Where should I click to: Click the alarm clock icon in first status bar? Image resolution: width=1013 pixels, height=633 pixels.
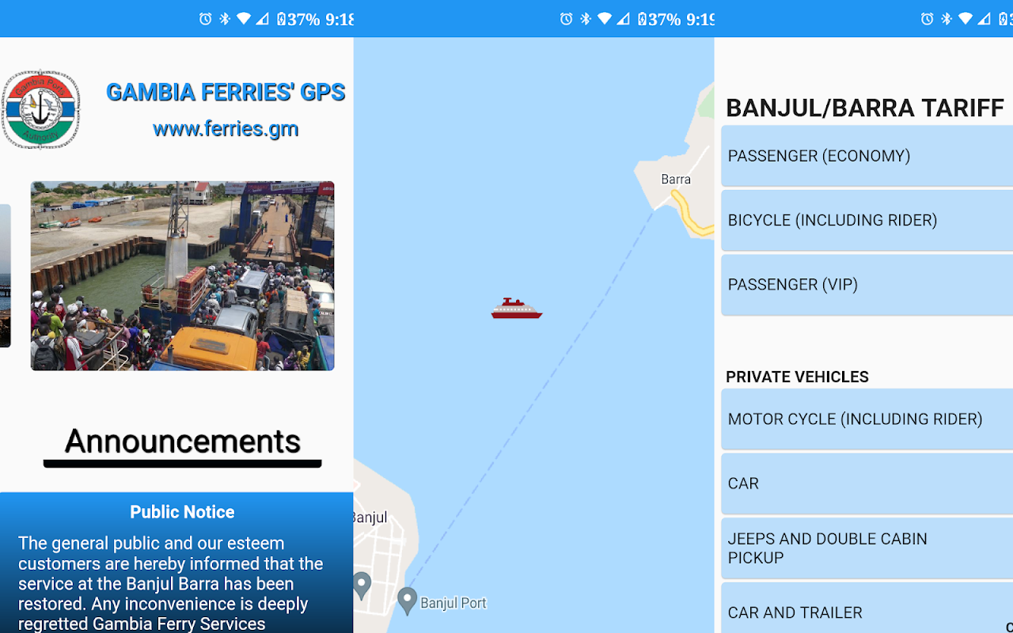[x=206, y=19]
